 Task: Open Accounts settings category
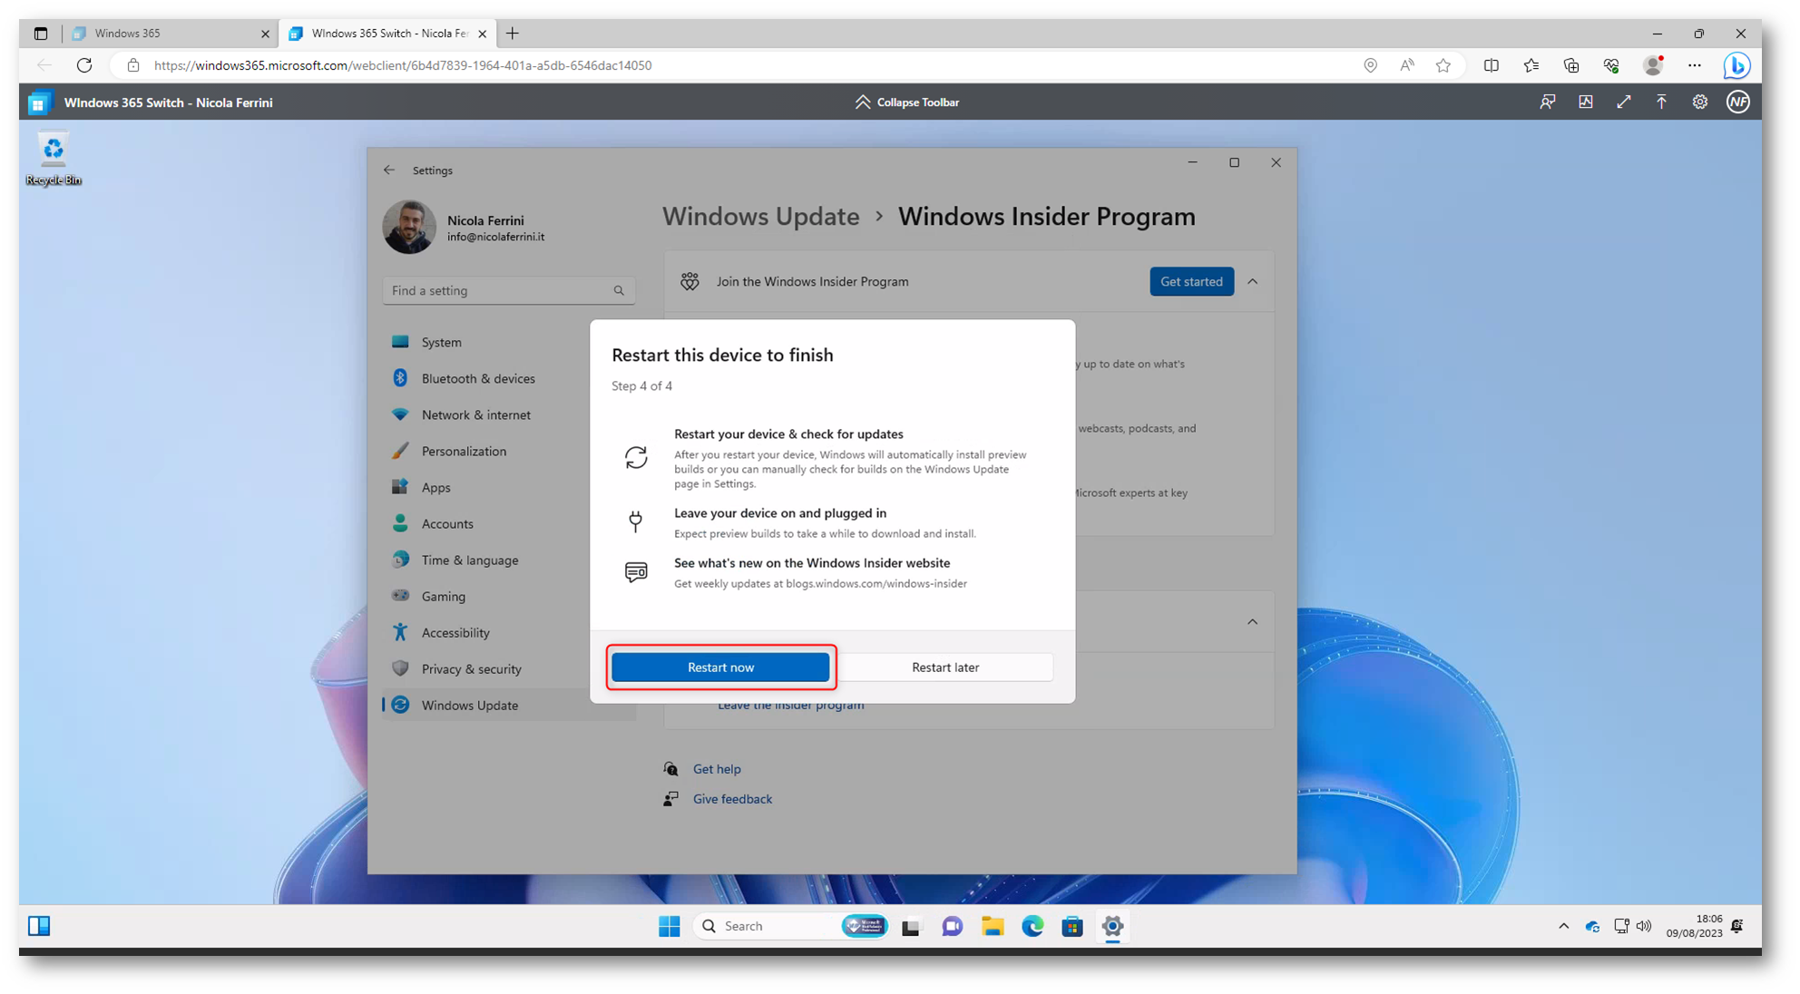[x=508, y=523]
